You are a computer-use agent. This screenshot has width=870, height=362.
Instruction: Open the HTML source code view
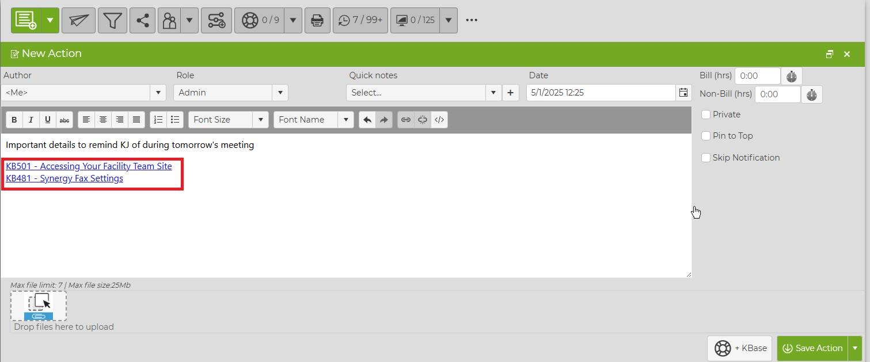[439, 120]
